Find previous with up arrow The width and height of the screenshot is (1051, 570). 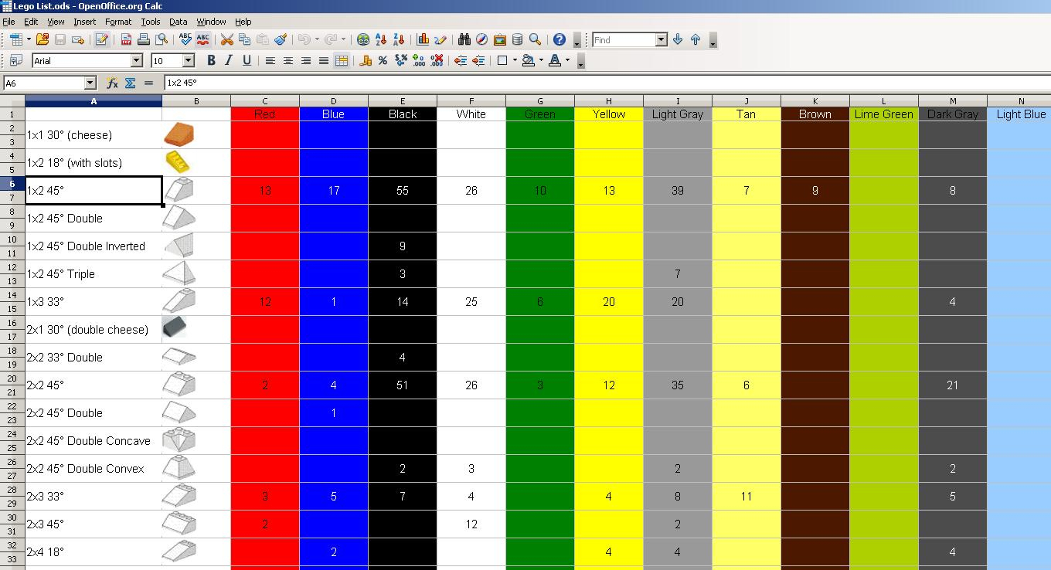pyautogui.click(x=696, y=39)
